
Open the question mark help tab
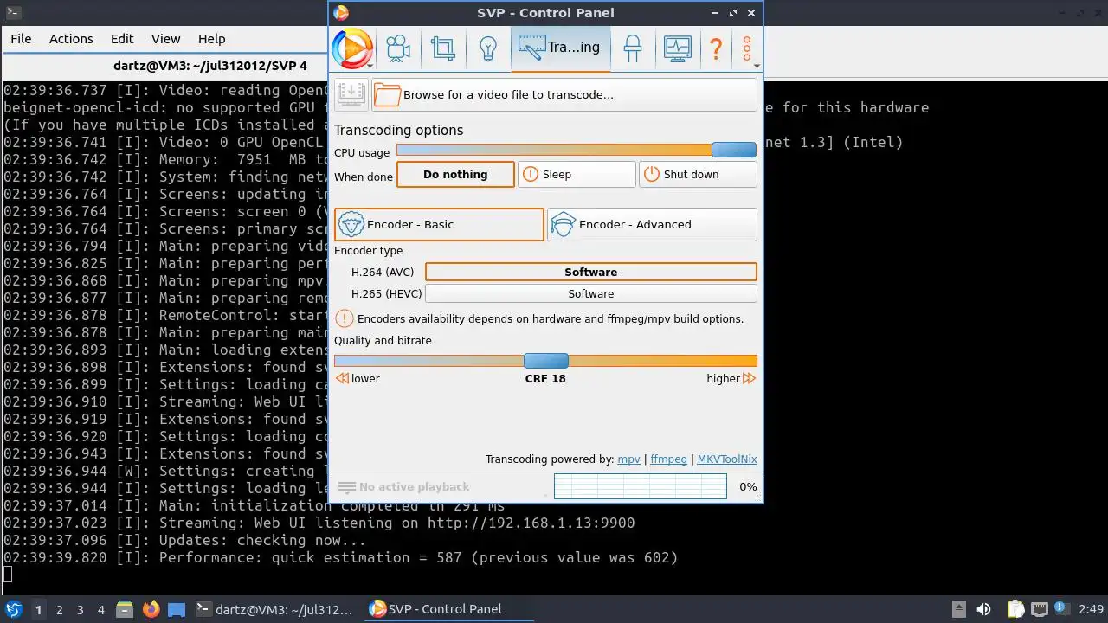[x=716, y=48]
